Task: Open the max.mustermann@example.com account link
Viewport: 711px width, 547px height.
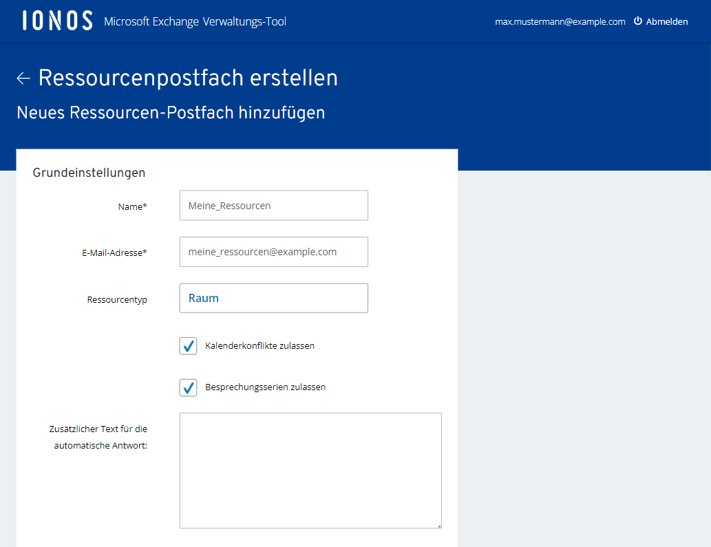Action: pyautogui.click(x=560, y=21)
